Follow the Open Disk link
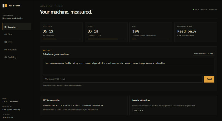Image resolution: width=222 pixels, height=121 pixels. [x=138, y=110]
